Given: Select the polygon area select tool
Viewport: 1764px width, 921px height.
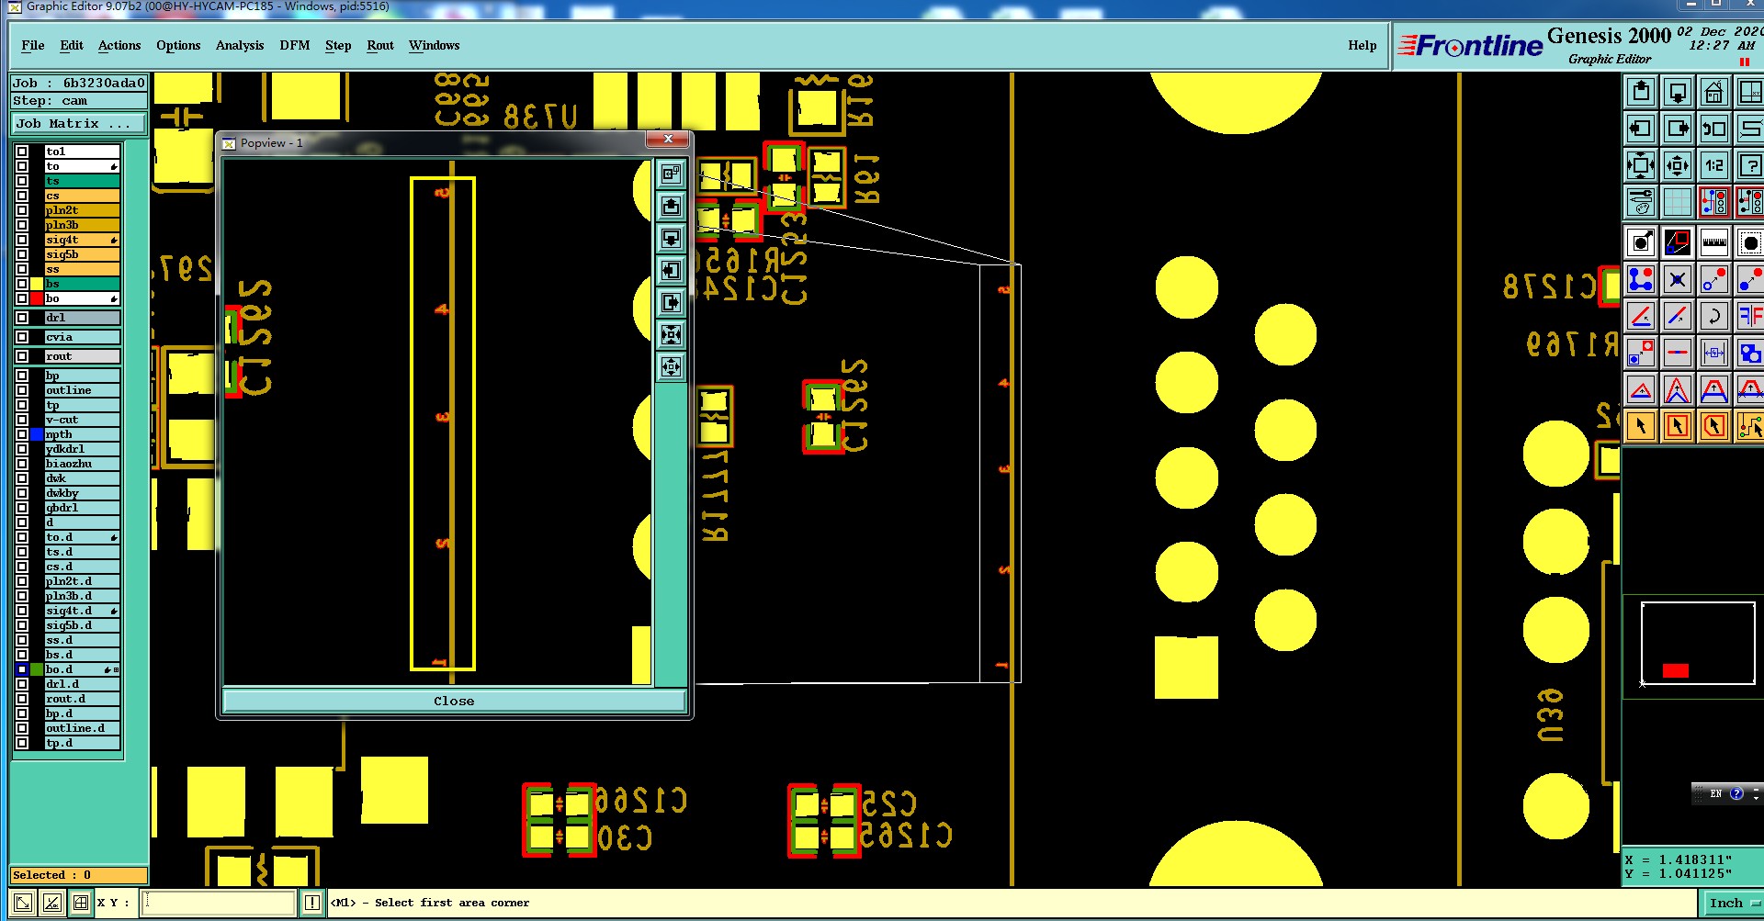Looking at the screenshot, I should tap(1714, 426).
